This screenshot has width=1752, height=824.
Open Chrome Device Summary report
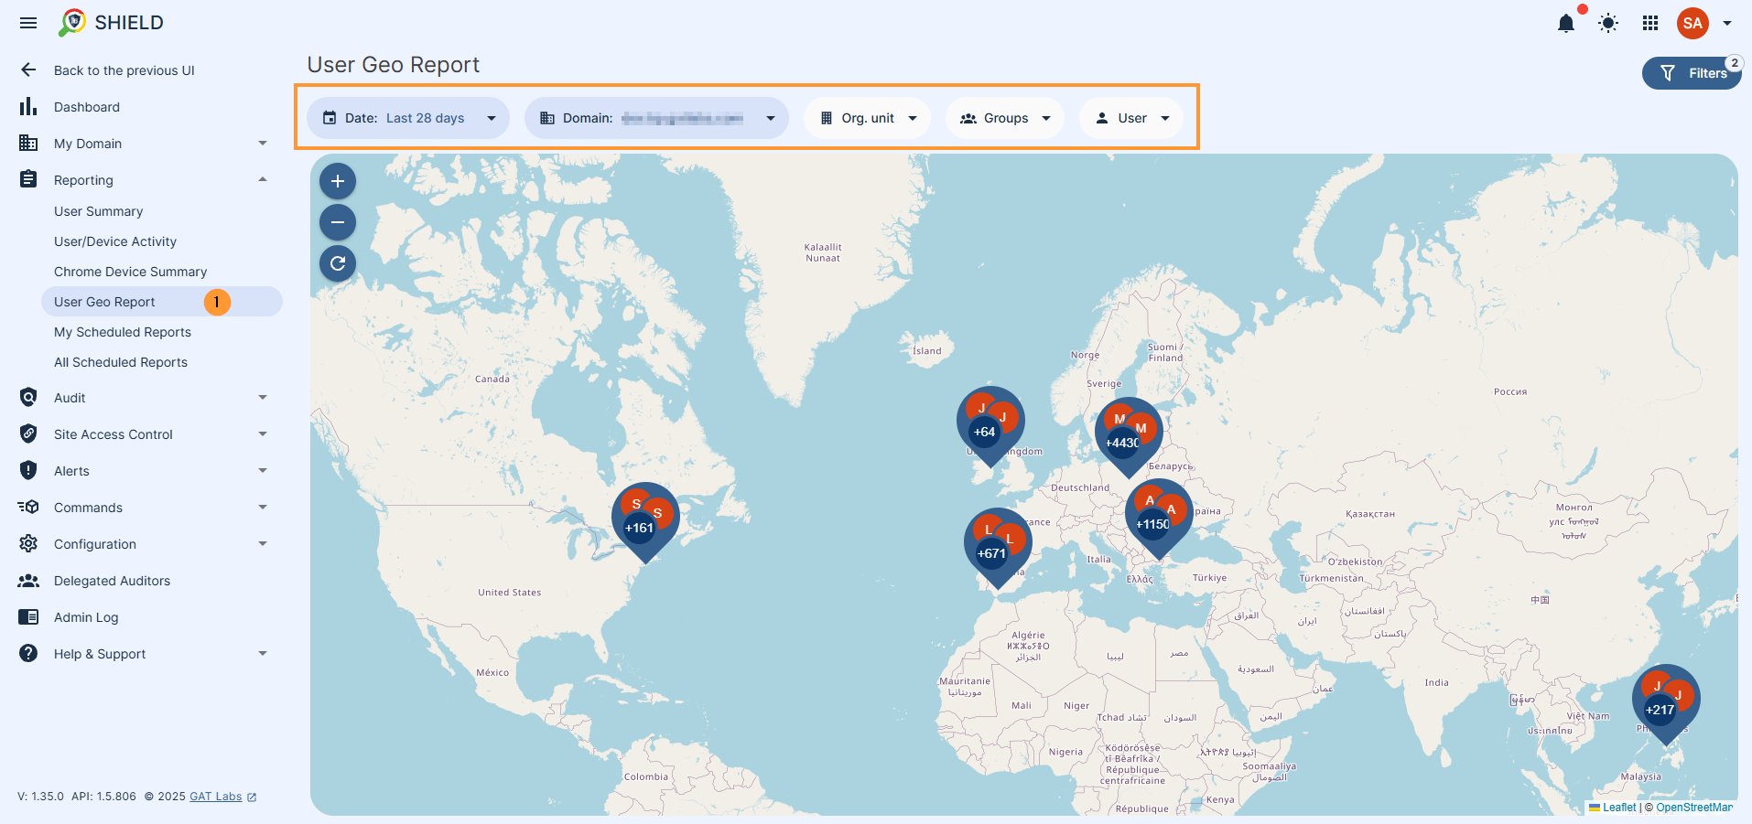point(131,272)
